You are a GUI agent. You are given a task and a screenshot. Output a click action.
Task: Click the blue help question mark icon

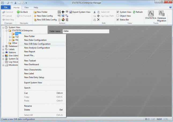pyautogui.click(x=171, y=7)
